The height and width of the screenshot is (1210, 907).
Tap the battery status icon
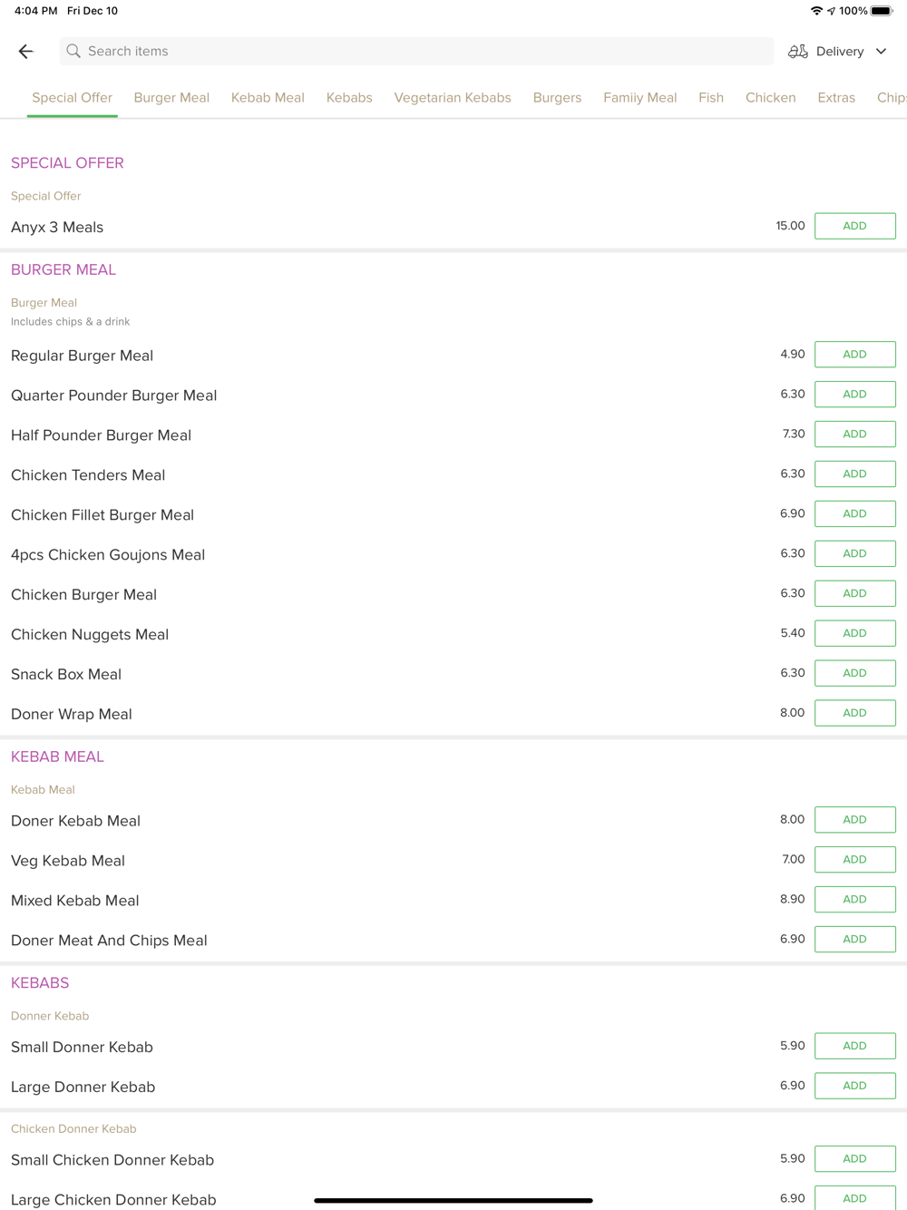(882, 11)
